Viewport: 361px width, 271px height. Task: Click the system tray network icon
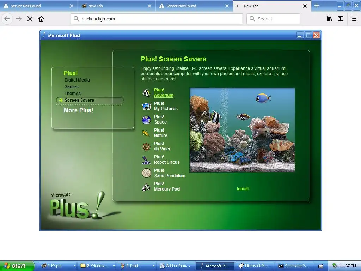point(335,266)
